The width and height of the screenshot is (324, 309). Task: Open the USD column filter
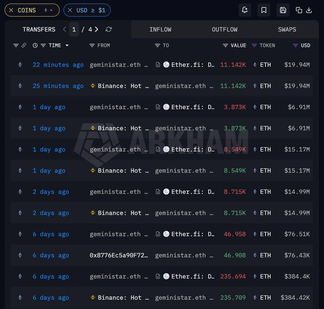pyautogui.click(x=295, y=45)
